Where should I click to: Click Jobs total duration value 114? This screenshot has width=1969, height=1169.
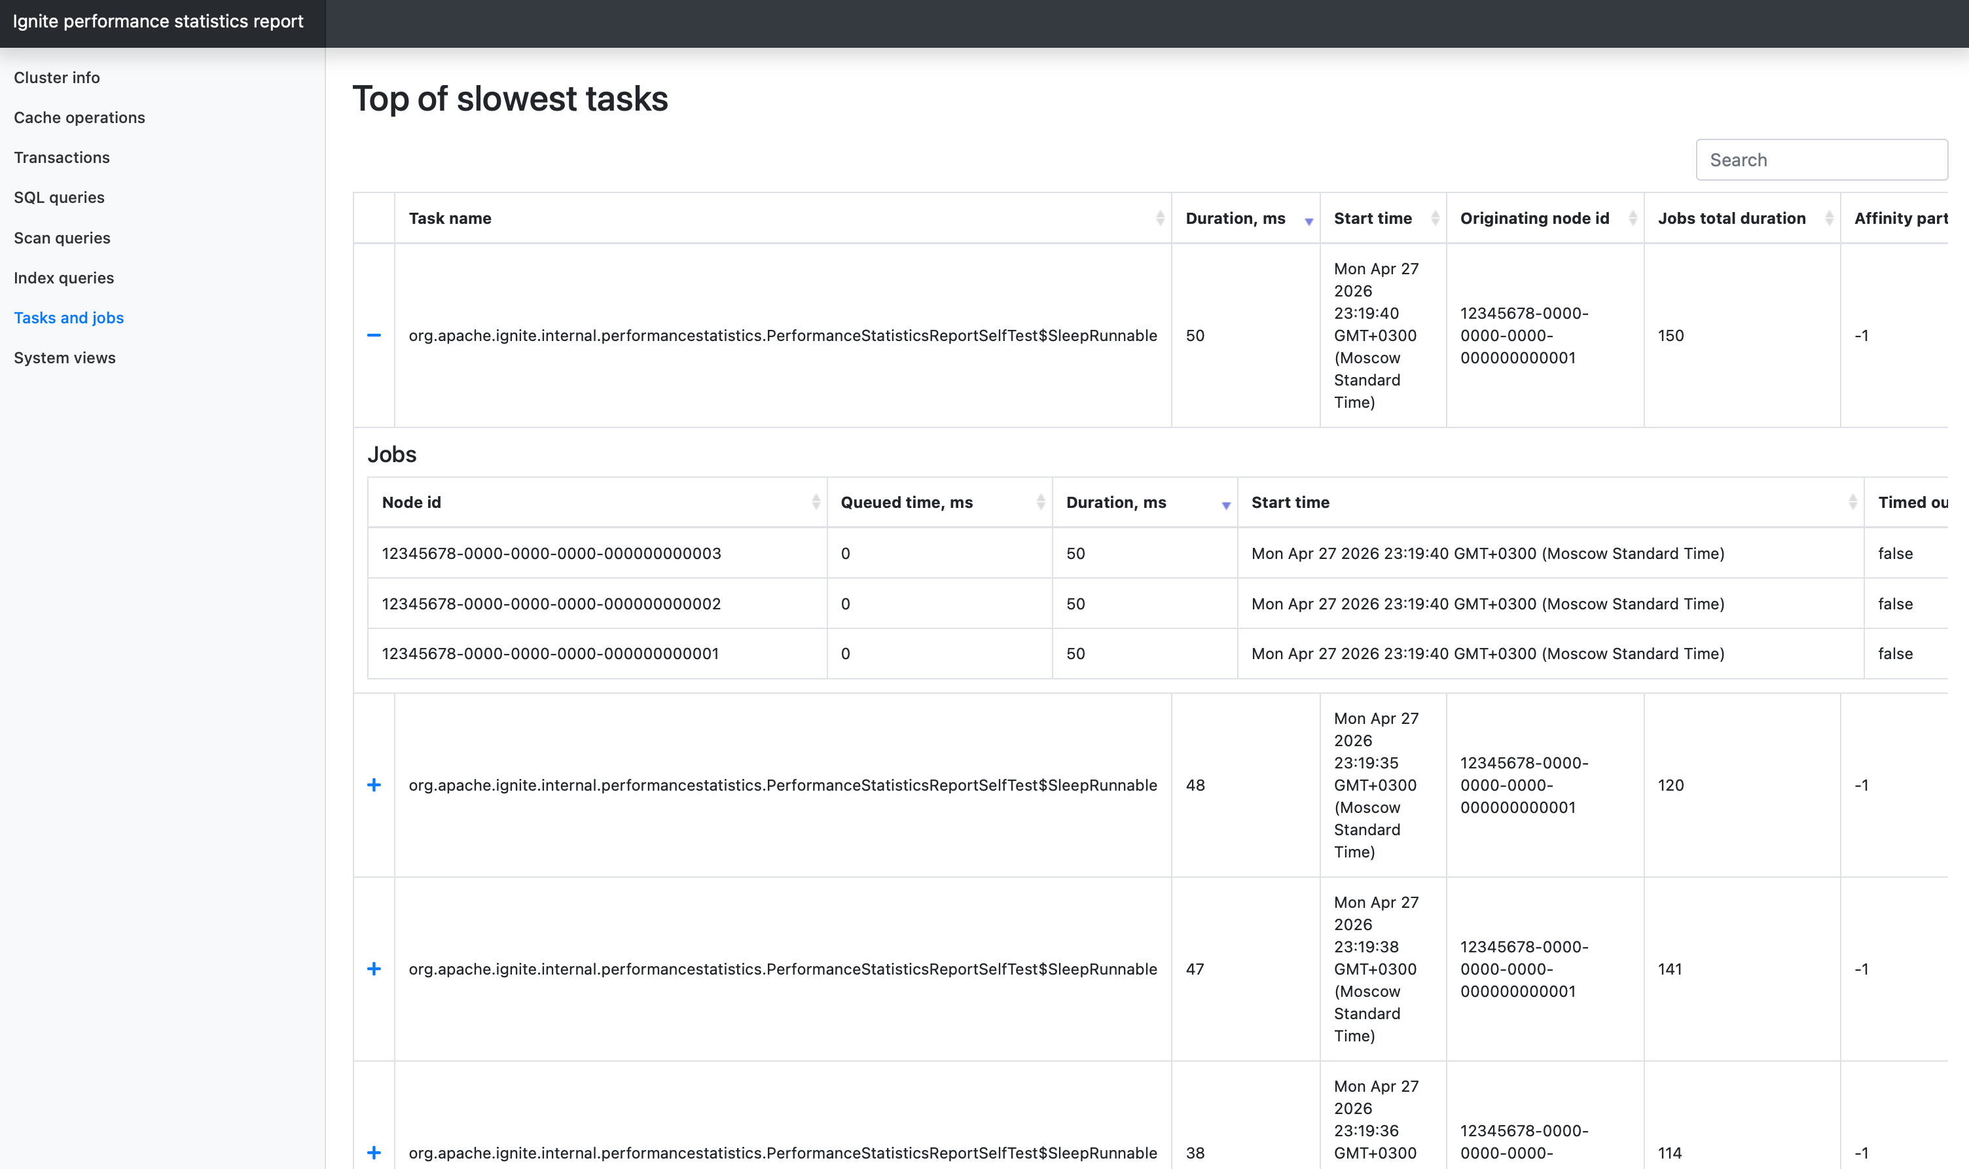pos(1670,1153)
